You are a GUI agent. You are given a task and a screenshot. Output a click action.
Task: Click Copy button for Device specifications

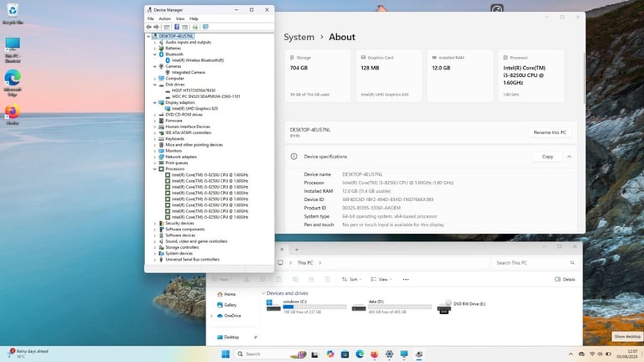(547, 157)
